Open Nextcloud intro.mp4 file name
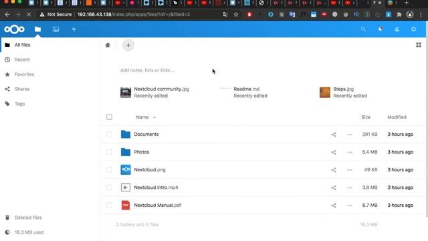 [156, 187]
